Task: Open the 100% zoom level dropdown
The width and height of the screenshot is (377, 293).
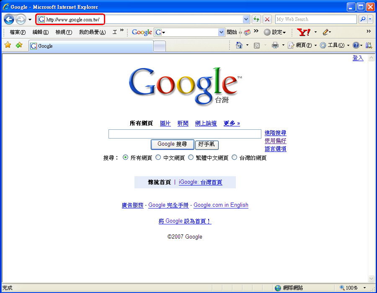Action: pyautogui.click(x=364, y=288)
